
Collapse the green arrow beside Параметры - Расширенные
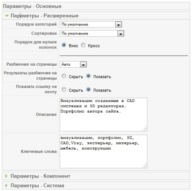point(7,16)
